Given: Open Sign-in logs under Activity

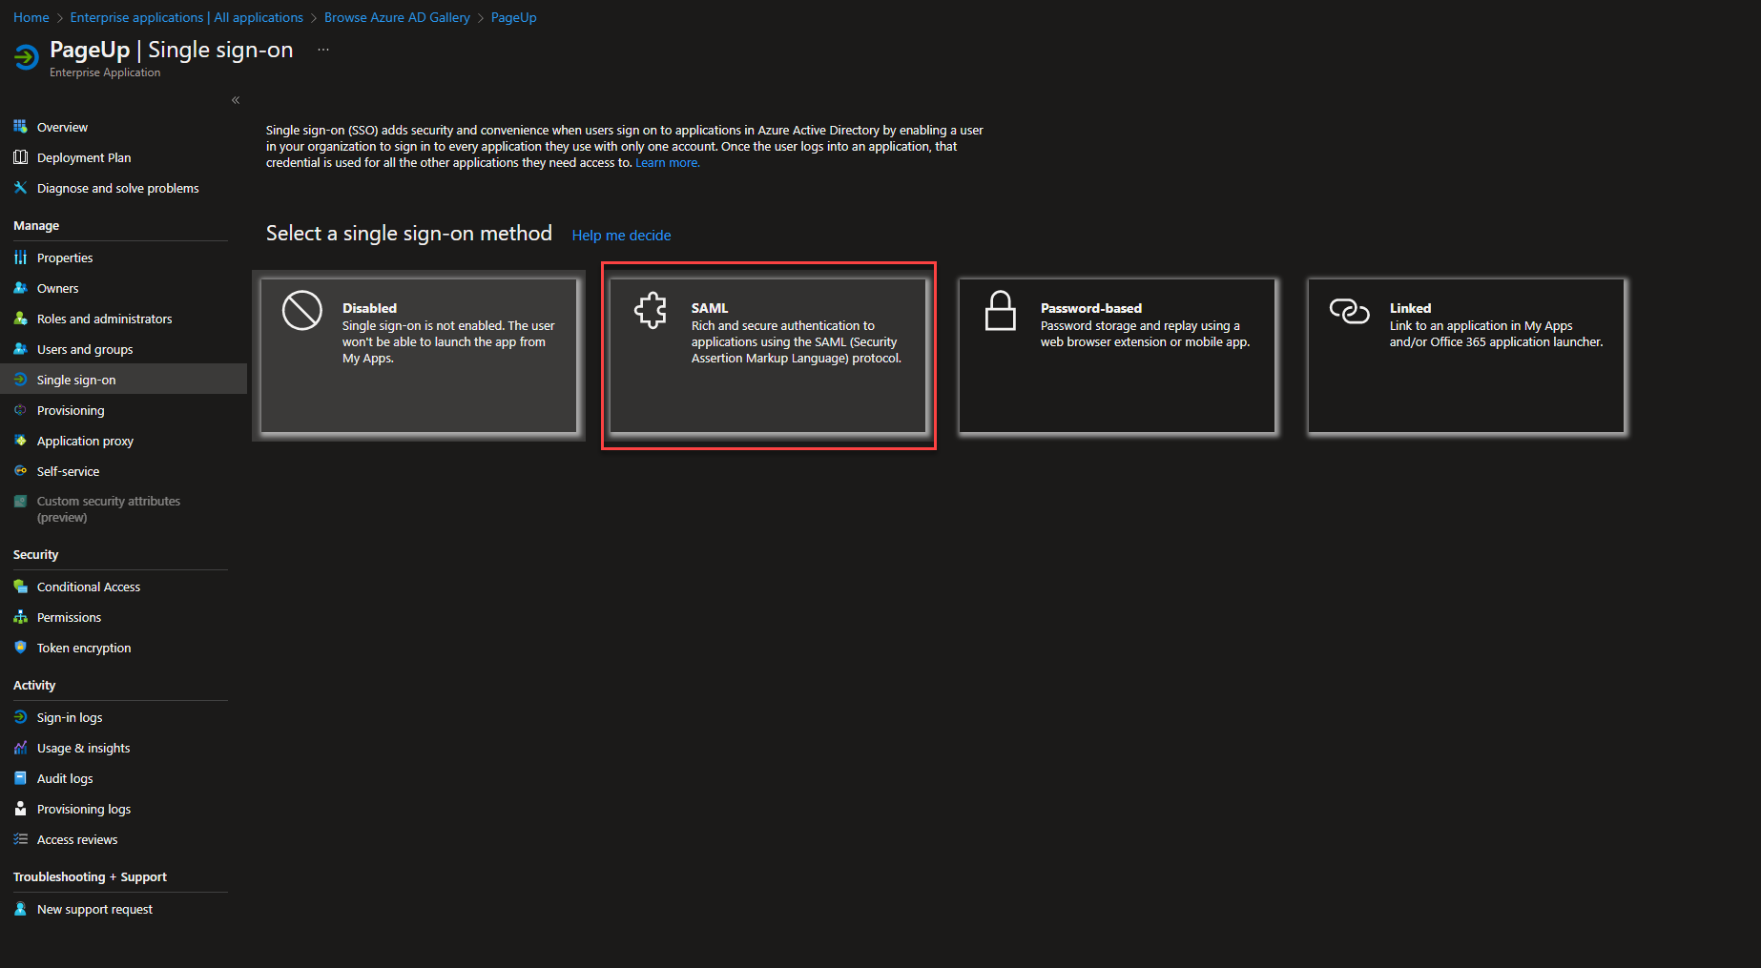Looking at the screenshot, I should 69,717.
